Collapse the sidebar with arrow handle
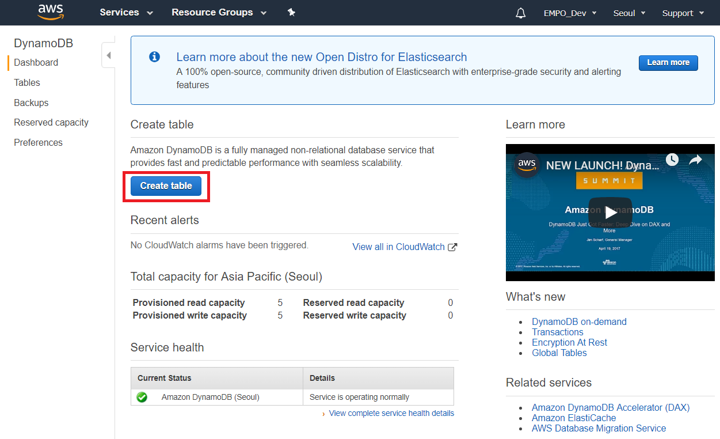 coord(108,56)
